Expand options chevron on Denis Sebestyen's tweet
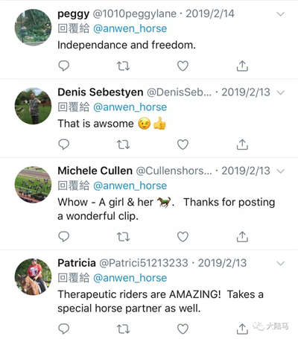Viewport: 298px width, 339px height. (281, 92)
